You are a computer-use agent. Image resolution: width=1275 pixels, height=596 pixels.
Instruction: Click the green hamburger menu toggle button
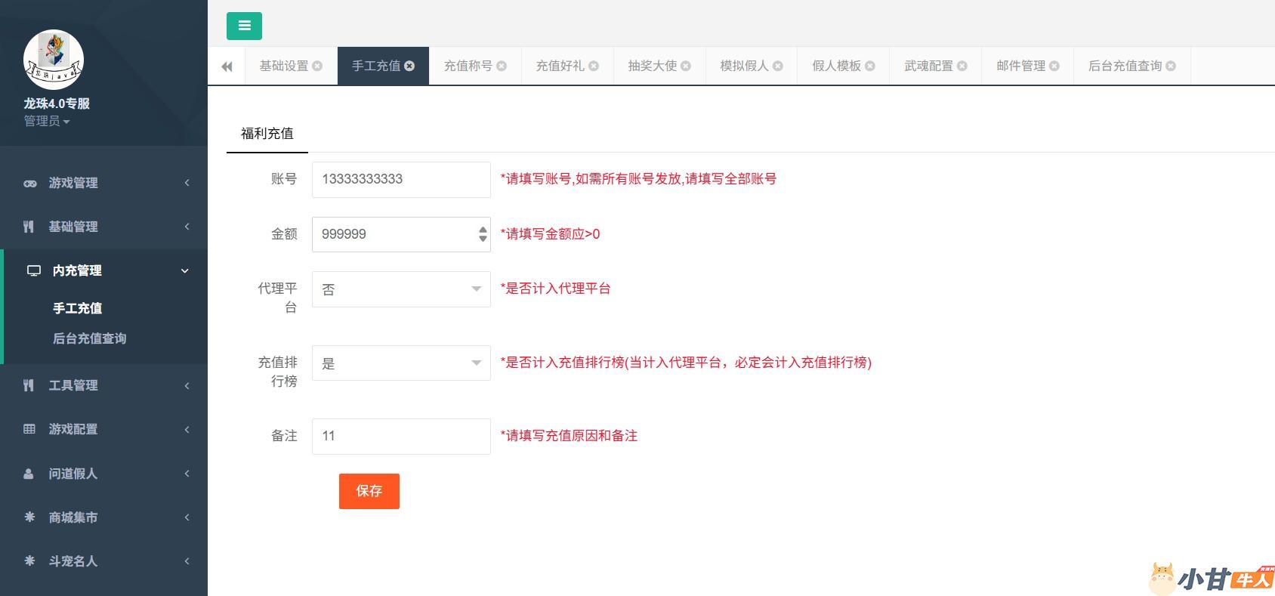244,26
